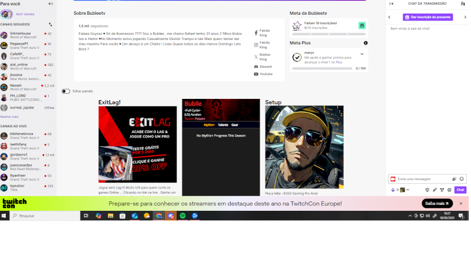The image size is (471, 265).
Task: Open jhoolna channel
Action: (28, 77)
